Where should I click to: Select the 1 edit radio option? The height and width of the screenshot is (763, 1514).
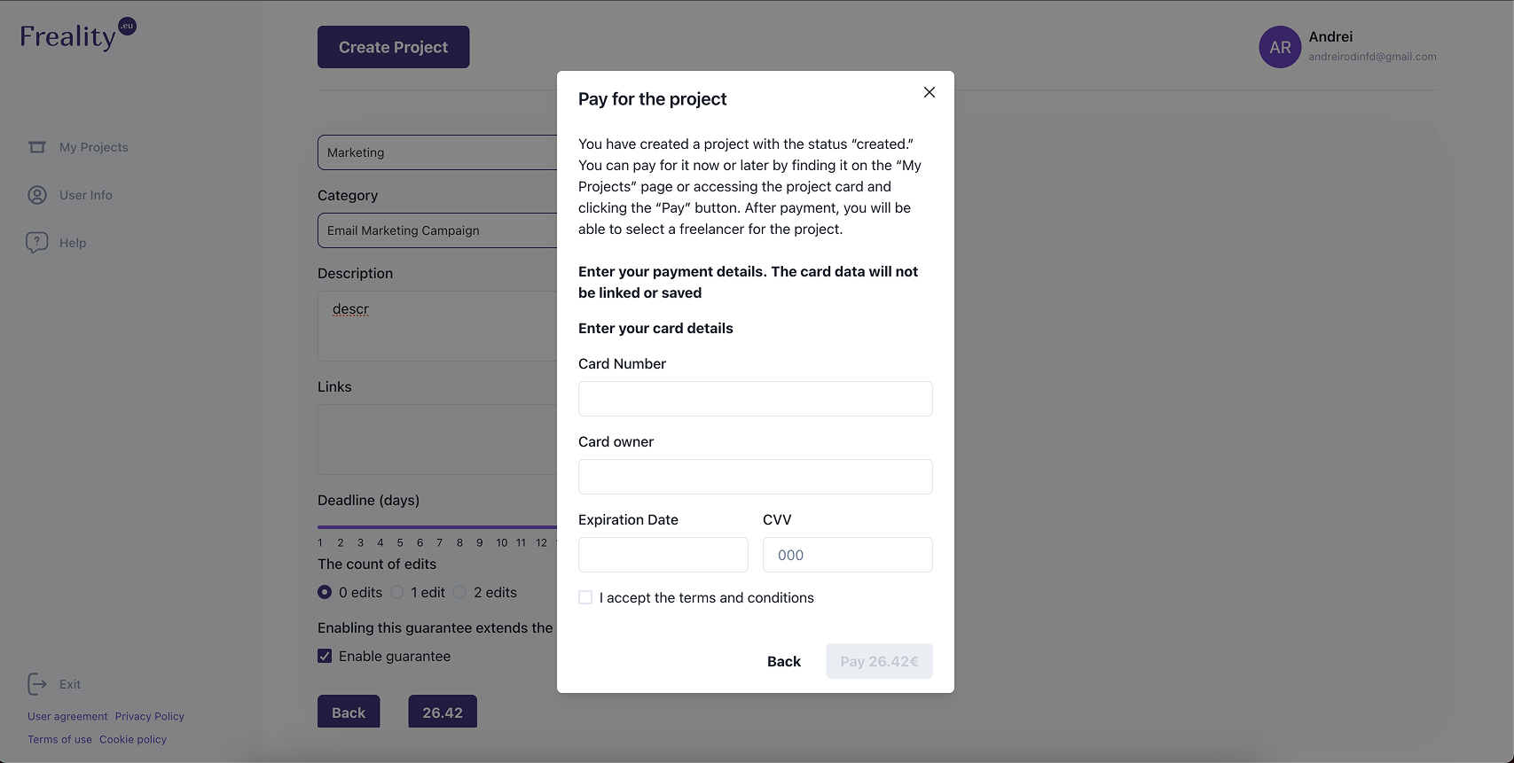[x=396, y=592]
